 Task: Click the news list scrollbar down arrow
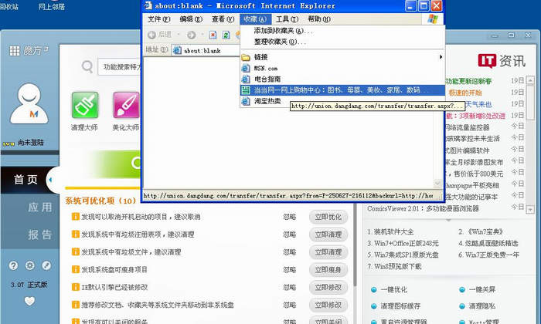pyautogui.click(x=530, y=209)
